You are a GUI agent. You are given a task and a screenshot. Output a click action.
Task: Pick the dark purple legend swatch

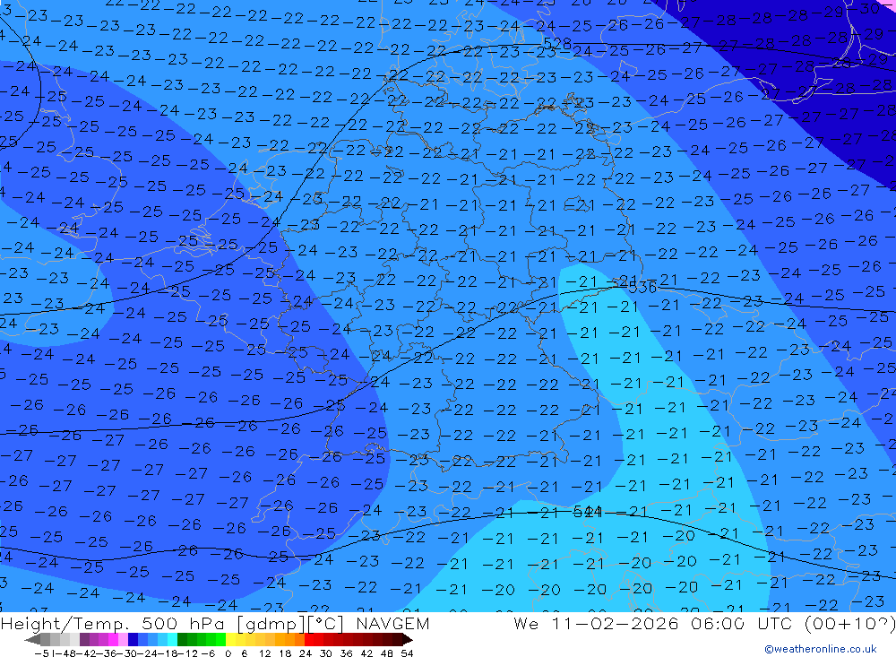(x=84, y=639)
